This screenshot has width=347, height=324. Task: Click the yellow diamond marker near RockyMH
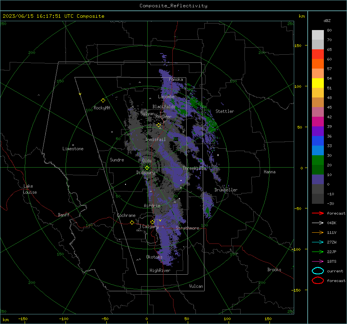pos(103,101)
